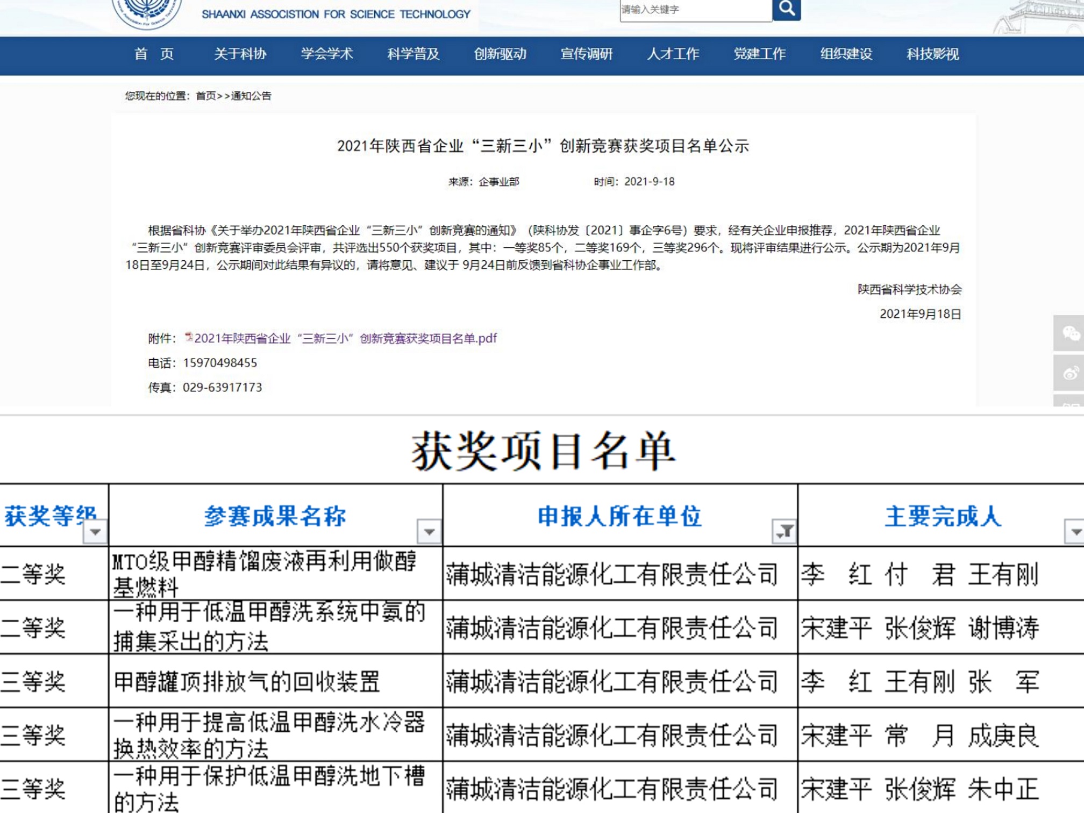Screen dimensions: 1084x813
Task: Open the 学会学术 navigation item
Action: pyautogui.click(x=327, y=54)
